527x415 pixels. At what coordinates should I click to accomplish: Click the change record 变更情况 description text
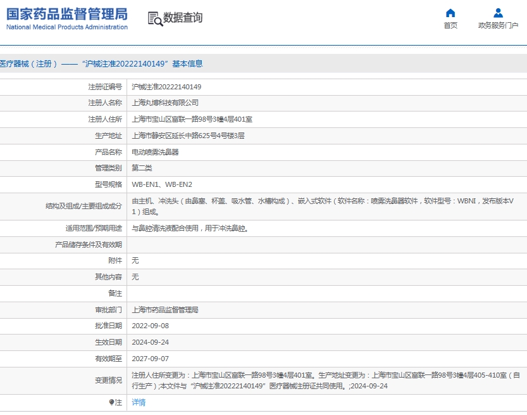pyautogui.click(x=326, y=380)
